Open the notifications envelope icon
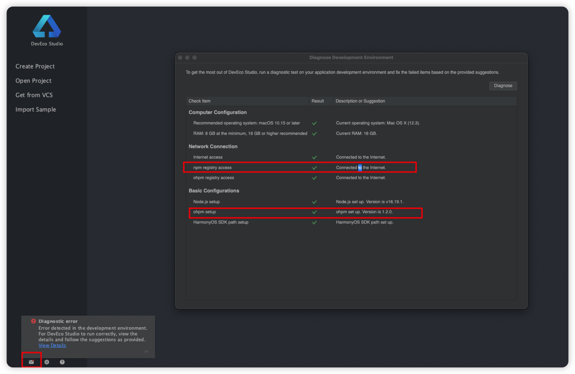 pyautogui.click(x=31, y=362)
